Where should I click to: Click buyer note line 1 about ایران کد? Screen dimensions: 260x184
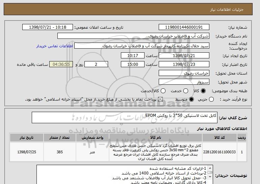pyautogui.click(x=178, y=168)
